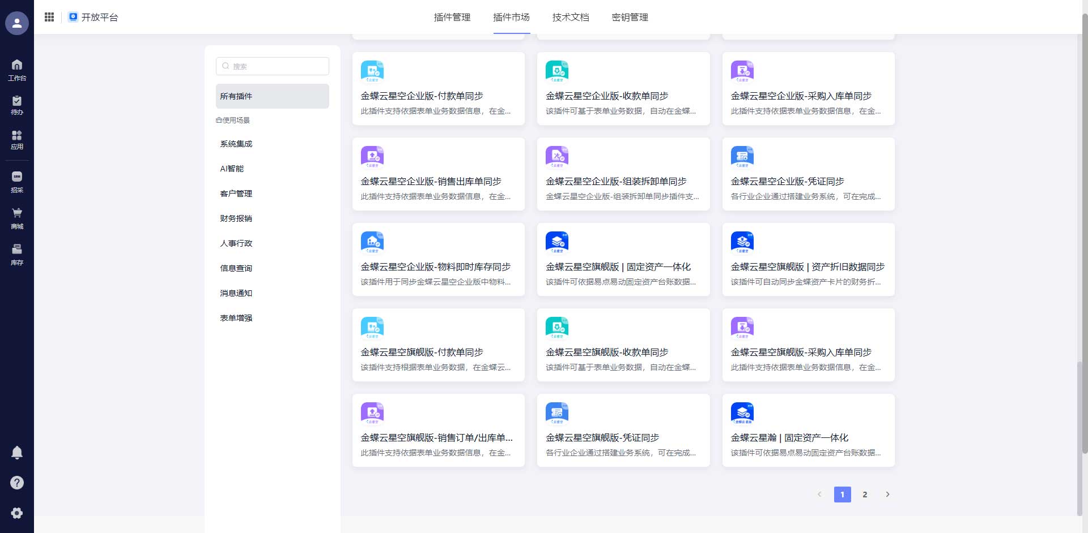
Task: Open 金蝶云星空企业版-付款单同步 plugin title
Action: click(422, 96)
